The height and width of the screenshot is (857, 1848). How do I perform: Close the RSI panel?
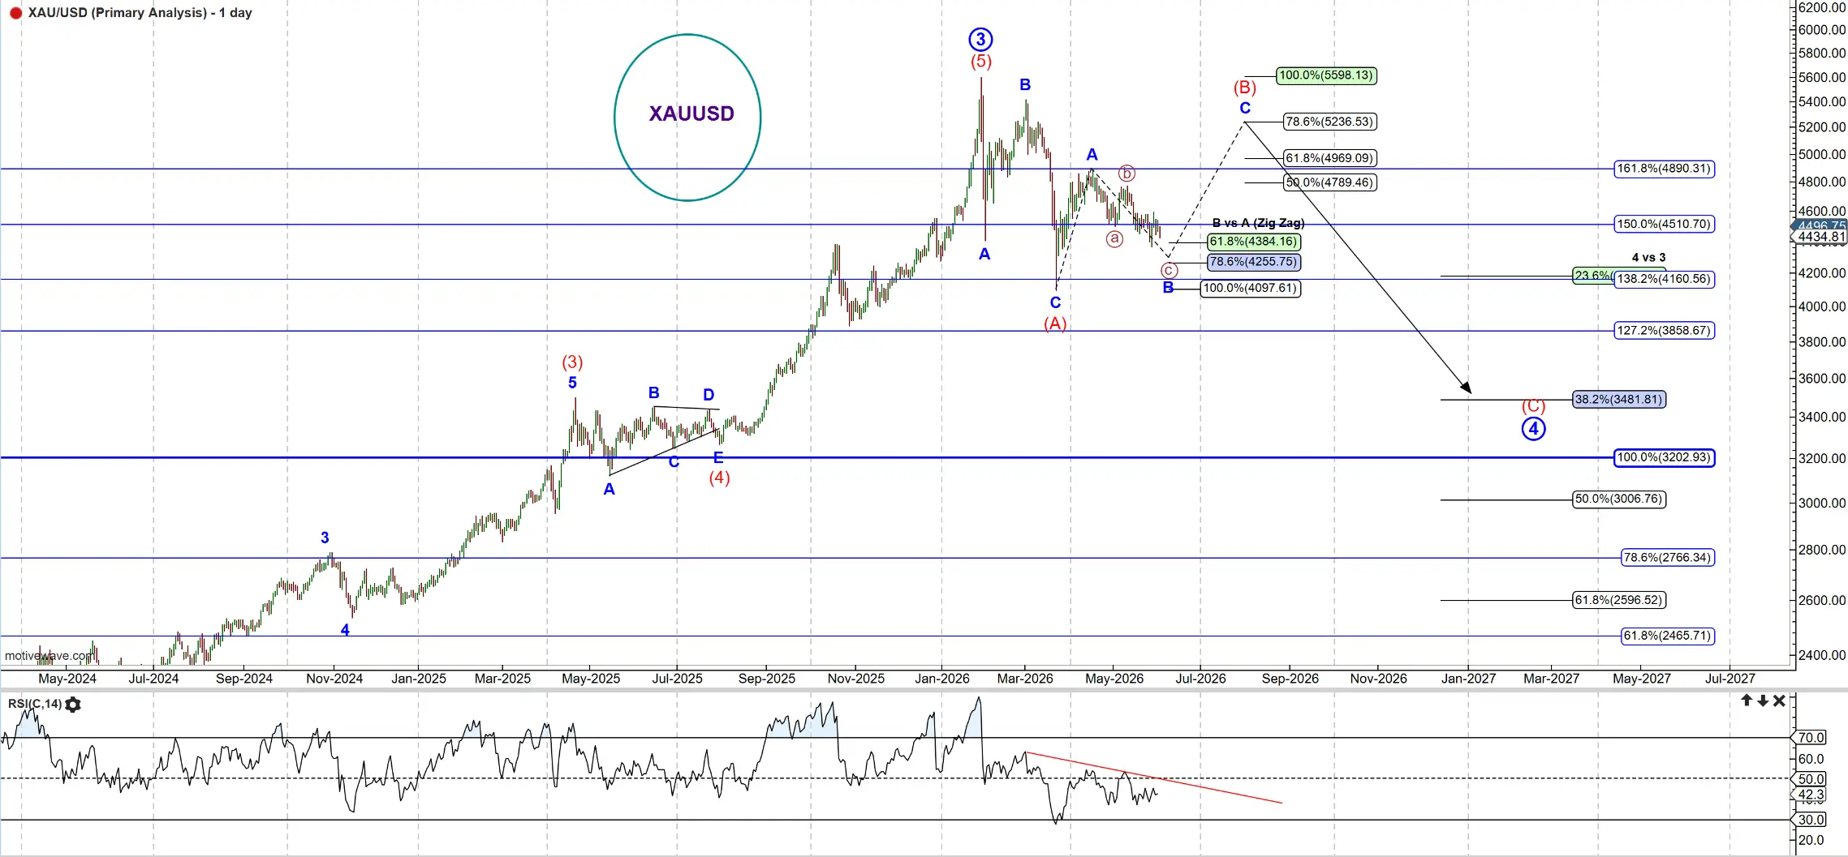point(1779,701)
